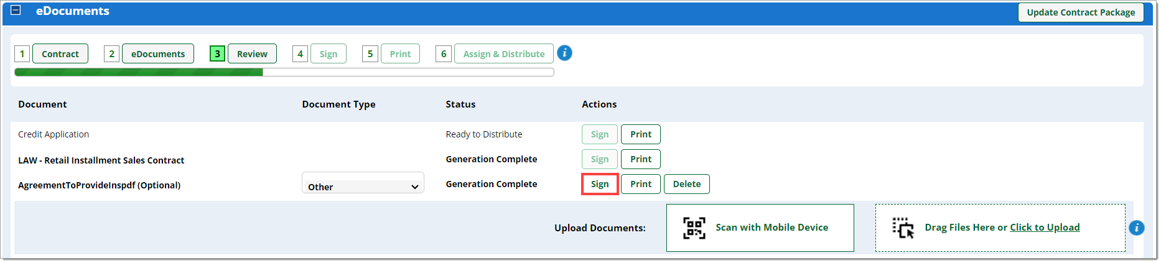This screenshot has width=1161, height=263.
Task: Print the Credit Application document
Action: tap(641, 134)
